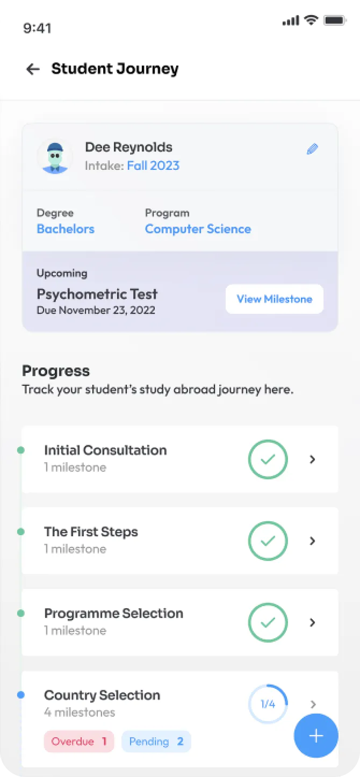Open the Computer Science program link
This screenshot has height=777, width=360.
point(198,229)
